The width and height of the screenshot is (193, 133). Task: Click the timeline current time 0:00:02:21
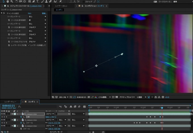point(9,106)
